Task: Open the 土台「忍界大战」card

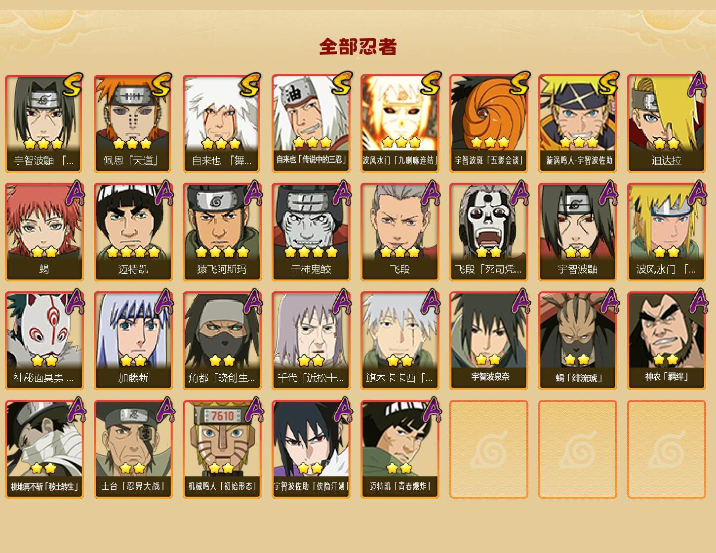Action: click(133, 449)
